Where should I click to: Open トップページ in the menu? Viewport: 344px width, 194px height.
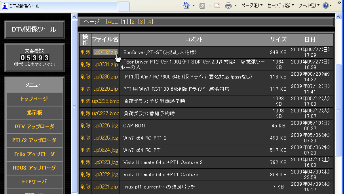(34, 99)
